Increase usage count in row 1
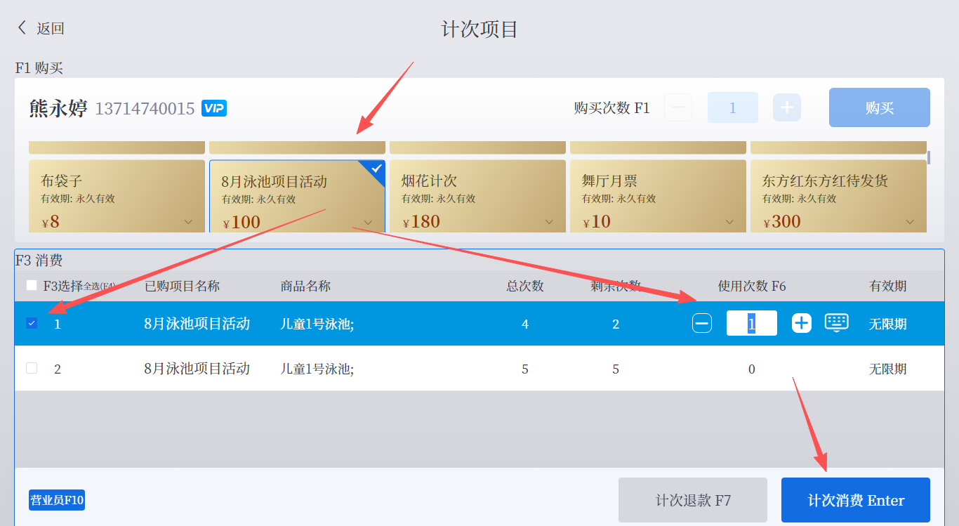The width and height of the screenshot is (959, 526). (802, 323)
